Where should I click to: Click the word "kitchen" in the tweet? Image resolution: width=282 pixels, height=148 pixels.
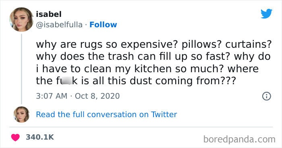click(x=153, y=69)
